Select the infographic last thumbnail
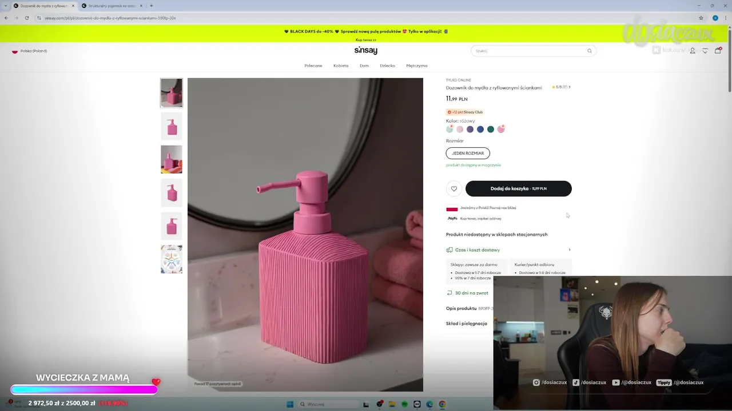Screen dimensions: 732x411 click(172, 259)
